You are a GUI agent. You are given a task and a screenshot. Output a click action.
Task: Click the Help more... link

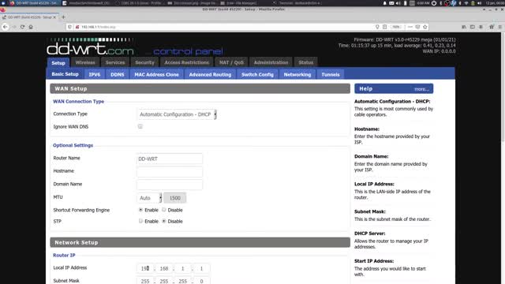[421, 89]
